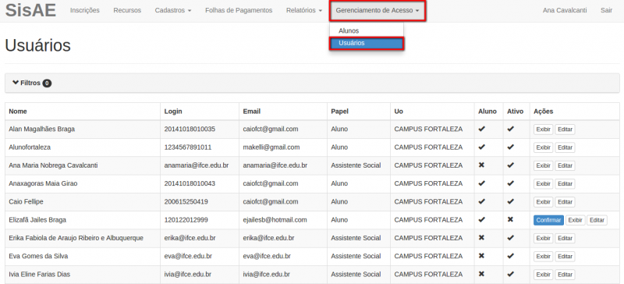Click the Ativo checkmark for Alan Magalhães Braga
This screenshot has width=624, height=284.
coord(510,129)
